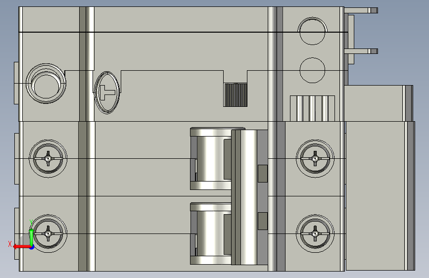Select the dark ribbed square grille
The image size is (429, 278).
236,95
